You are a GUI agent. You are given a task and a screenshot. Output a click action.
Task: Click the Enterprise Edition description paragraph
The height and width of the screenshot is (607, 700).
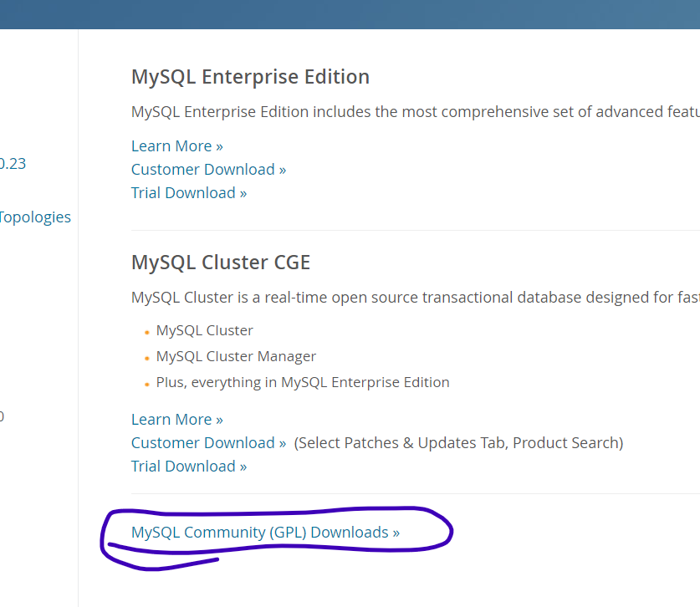pos(416,111)
